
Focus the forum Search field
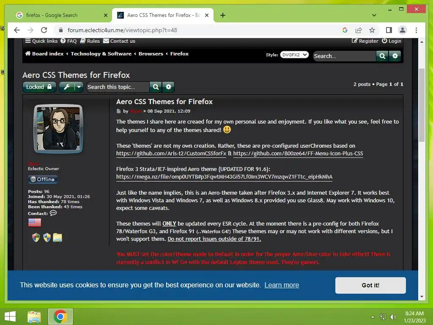click(344, 56)
